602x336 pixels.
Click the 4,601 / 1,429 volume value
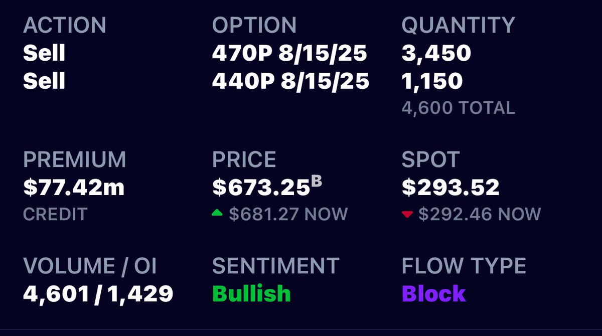tap(98, 294)
